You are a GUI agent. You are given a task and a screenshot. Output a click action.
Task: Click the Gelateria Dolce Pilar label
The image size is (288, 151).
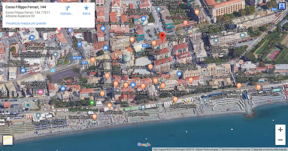coord(145,75)
